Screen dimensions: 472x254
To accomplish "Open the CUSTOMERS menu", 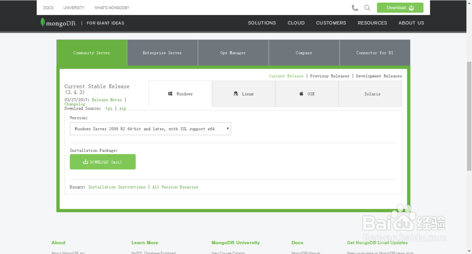I will pos(331,23).
